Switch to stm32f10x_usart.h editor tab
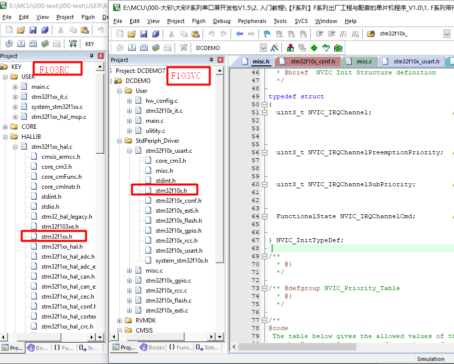The image size is (454, 364). [x=411, y=61]
